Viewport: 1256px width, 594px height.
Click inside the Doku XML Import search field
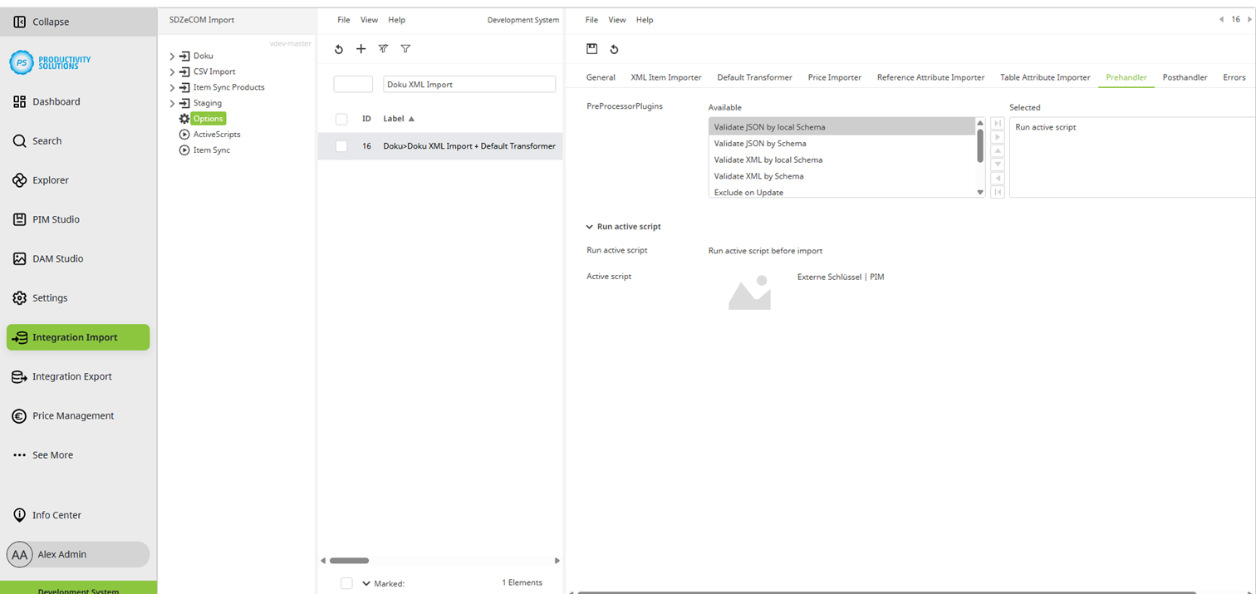click(x=469, y=84)
